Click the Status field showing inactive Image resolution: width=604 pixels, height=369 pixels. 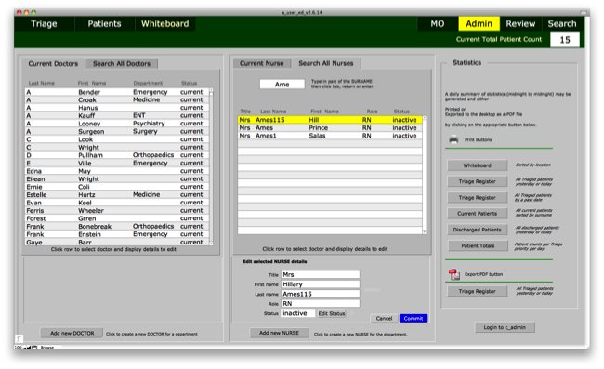click(x=298, y=313)
